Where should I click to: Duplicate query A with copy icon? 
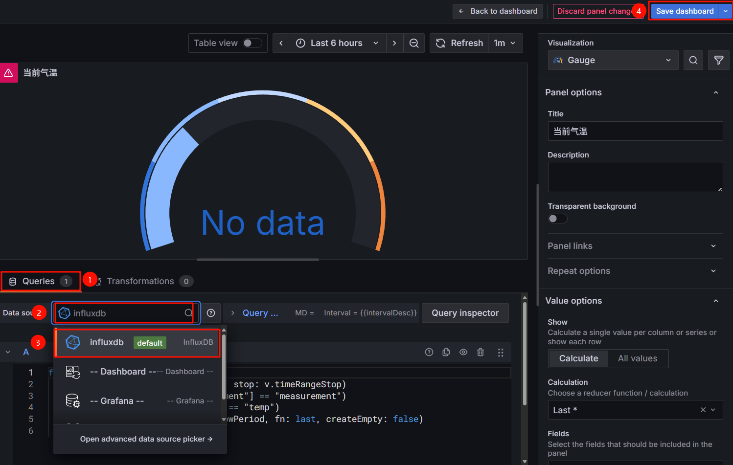(446, 352)
